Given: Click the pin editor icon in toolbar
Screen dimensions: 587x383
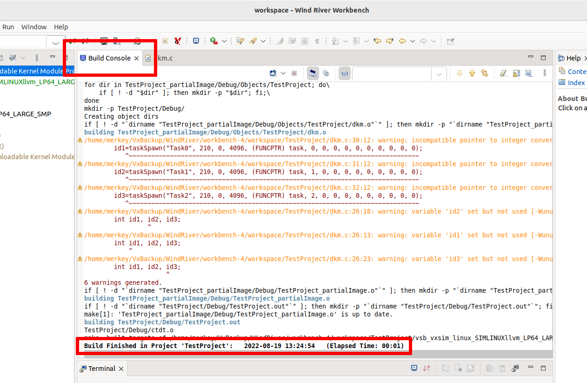Looking at the screenshot, I should (450, 41).
